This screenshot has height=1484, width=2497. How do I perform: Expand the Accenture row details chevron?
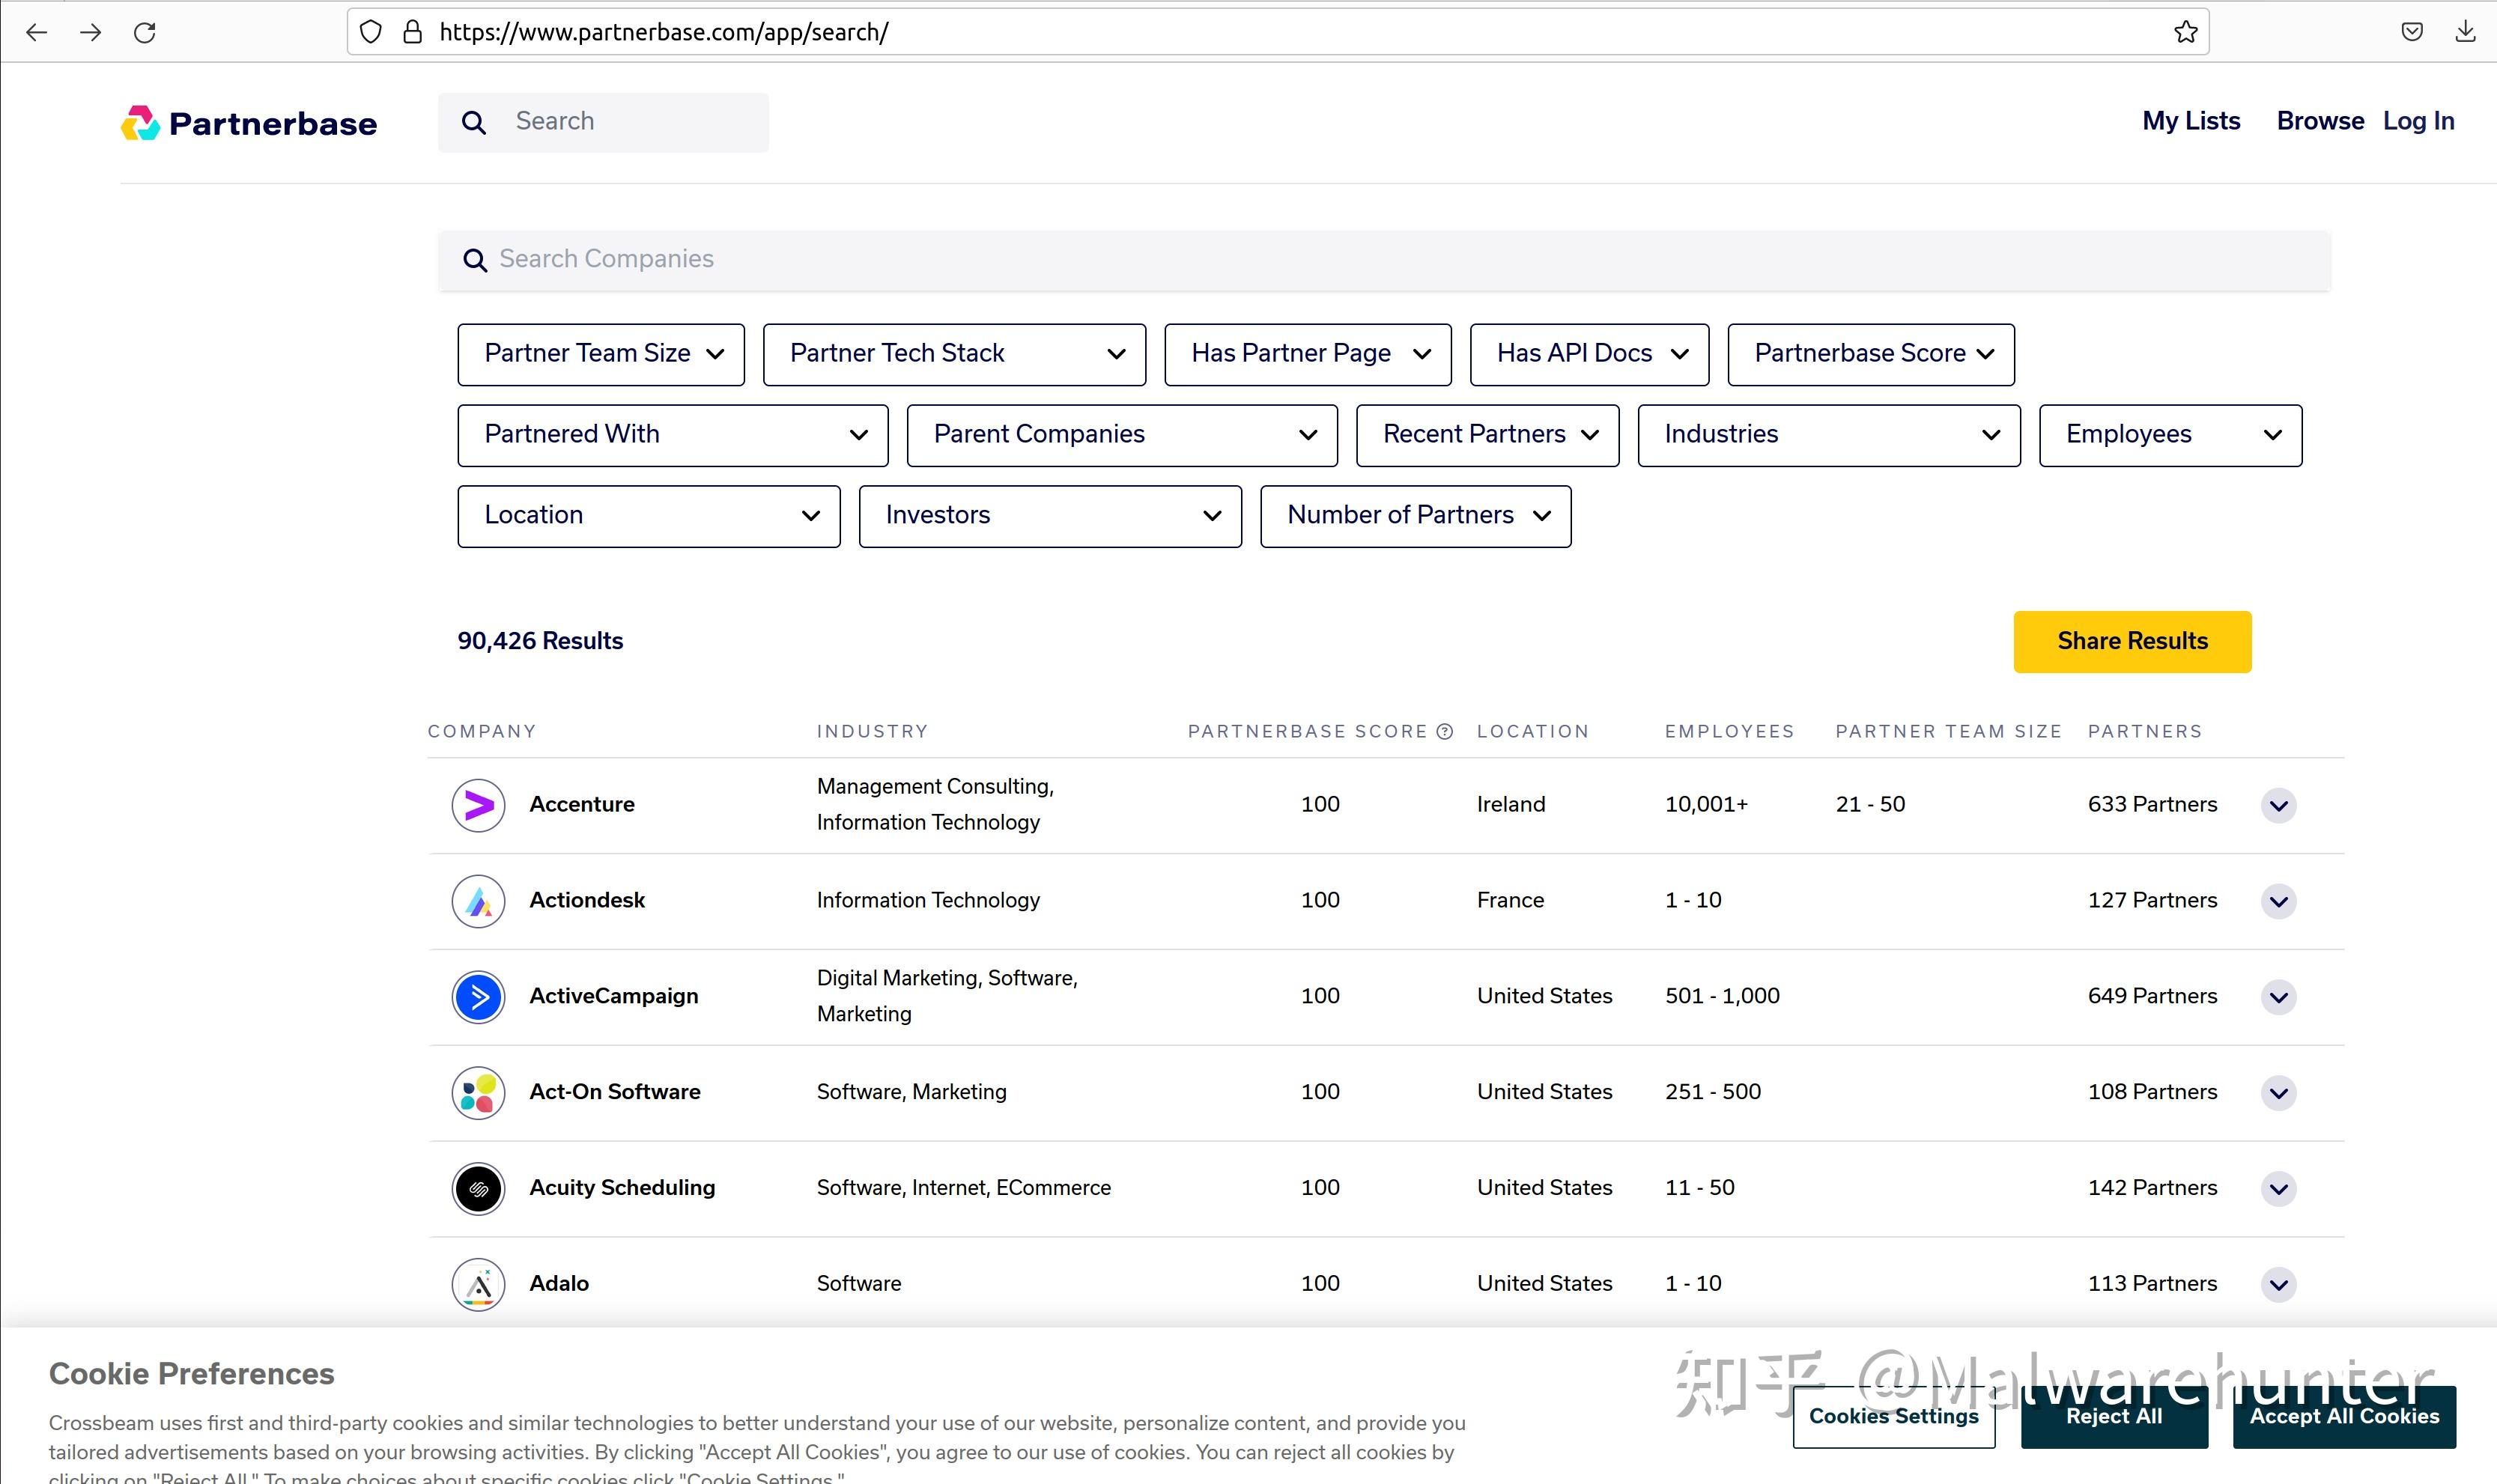click(2278, 806)
